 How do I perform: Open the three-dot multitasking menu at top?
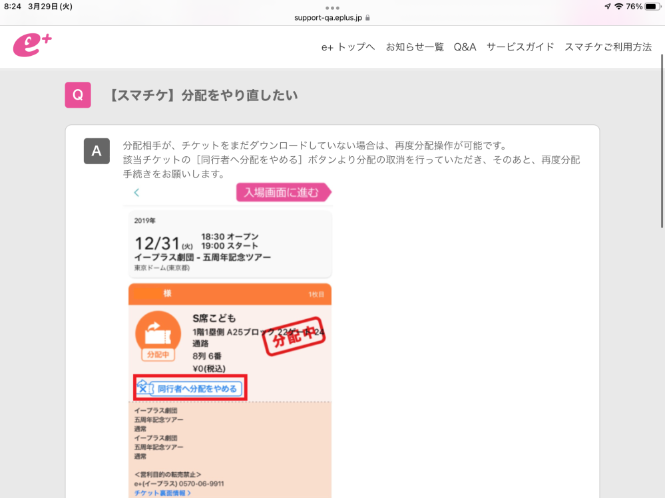[332, 7]
